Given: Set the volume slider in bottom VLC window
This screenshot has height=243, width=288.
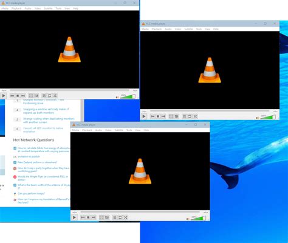Looking at the screenshot, I should click(198, 218).
